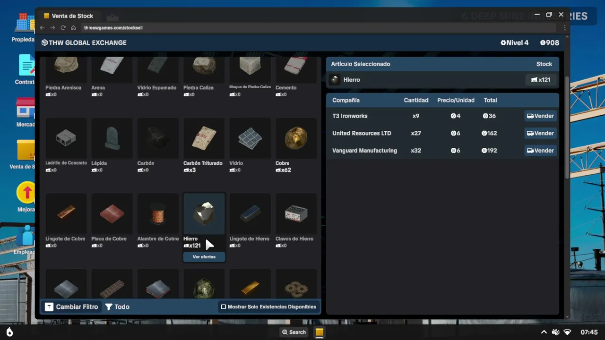
Task: Select the Hierro ore item
Action: pyautogui.click(x=204, y=214)
